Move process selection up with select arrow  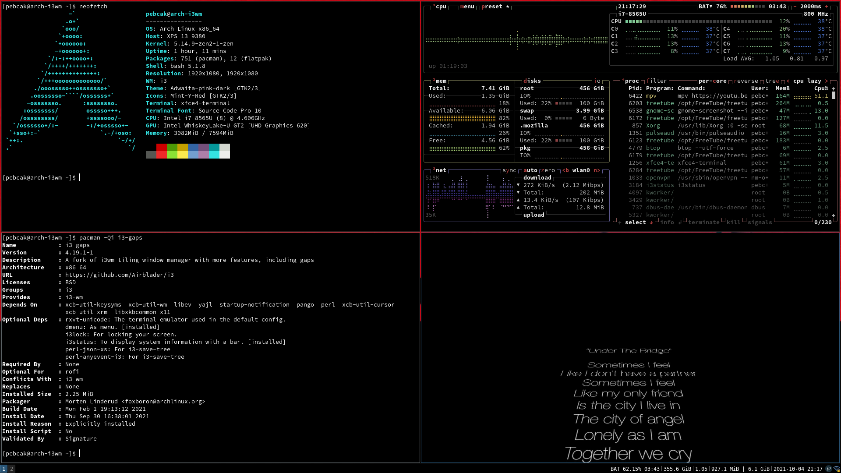(620, 222)
